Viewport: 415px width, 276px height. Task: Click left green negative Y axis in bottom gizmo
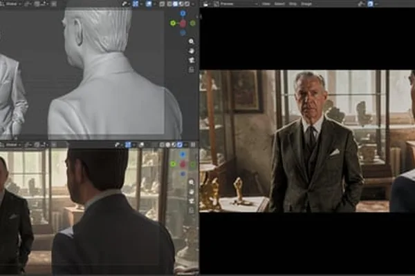[x=173, y=164]
